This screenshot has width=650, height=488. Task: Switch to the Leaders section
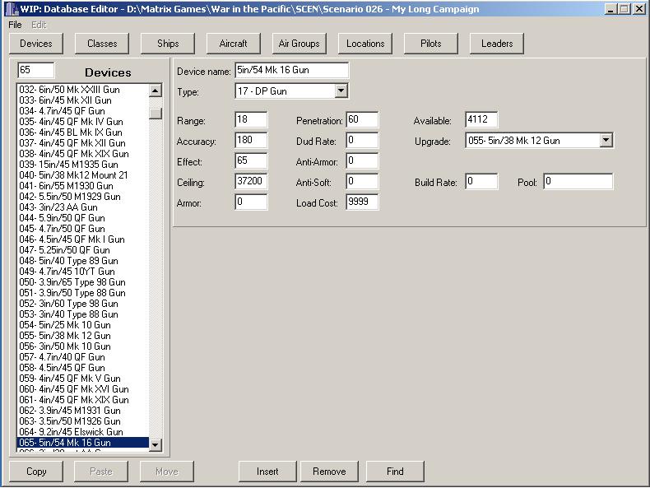pos(497,44)
